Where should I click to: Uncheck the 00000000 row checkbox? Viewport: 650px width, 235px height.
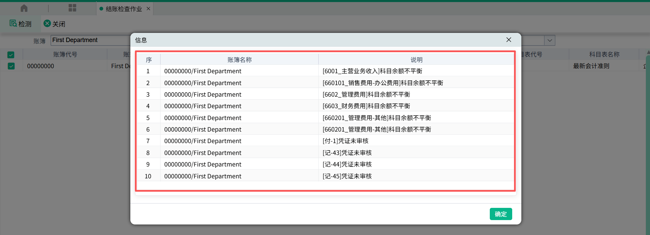point(11,66)
